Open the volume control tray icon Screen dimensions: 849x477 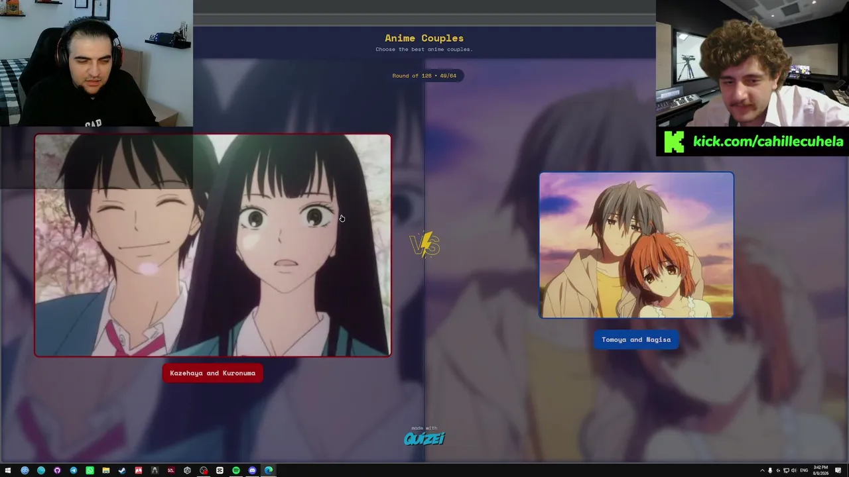click(x=794, y=470)
